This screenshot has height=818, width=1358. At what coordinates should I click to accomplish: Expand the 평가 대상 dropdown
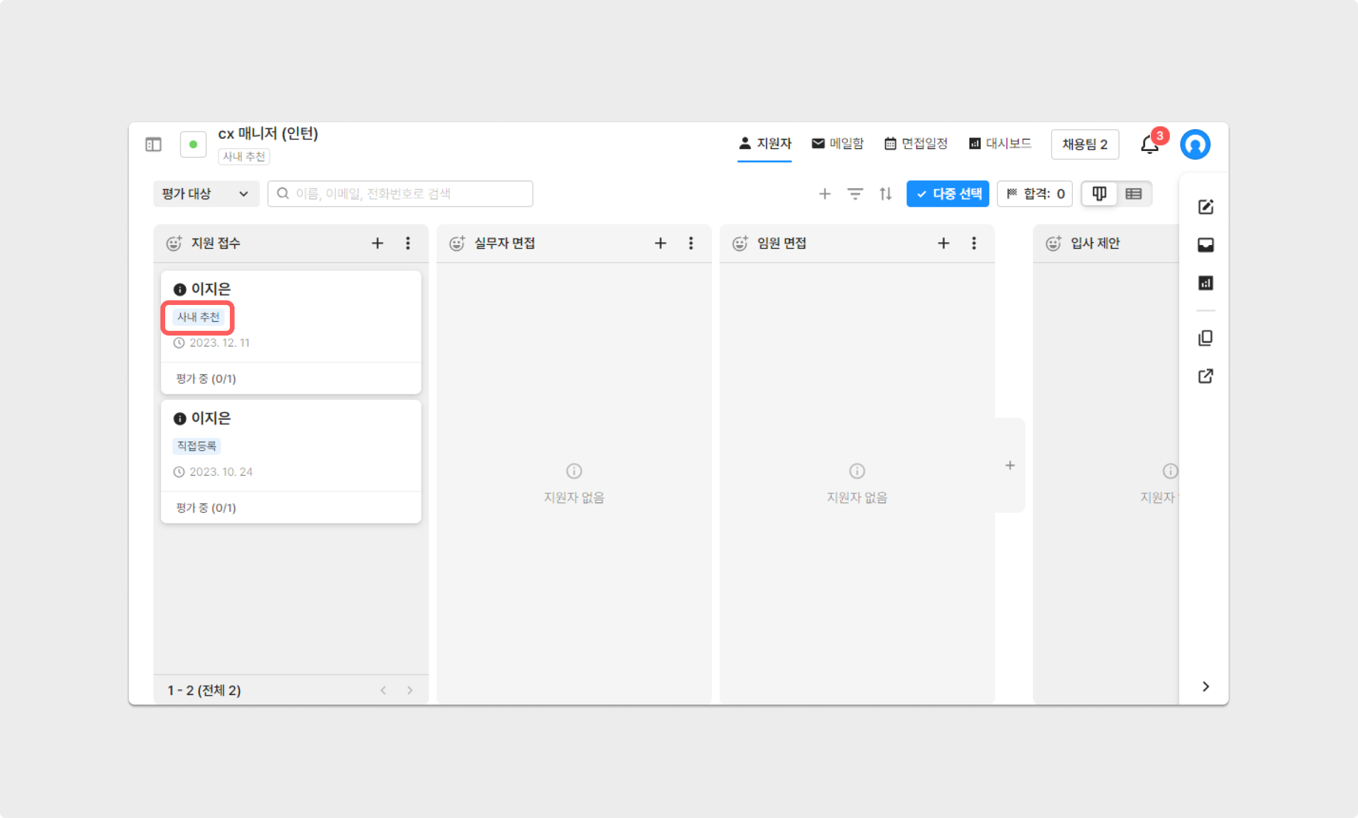[x=206, y=194]
